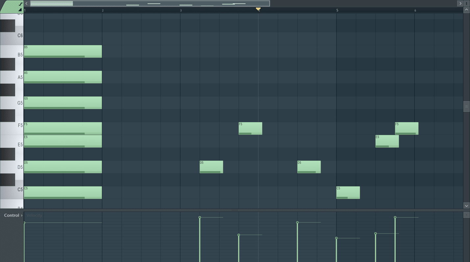Expand the Control panel arrow
The image size is (470, 262).
(22, 215)
